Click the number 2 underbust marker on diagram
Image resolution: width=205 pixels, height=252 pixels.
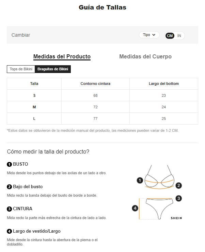(179, 185)
